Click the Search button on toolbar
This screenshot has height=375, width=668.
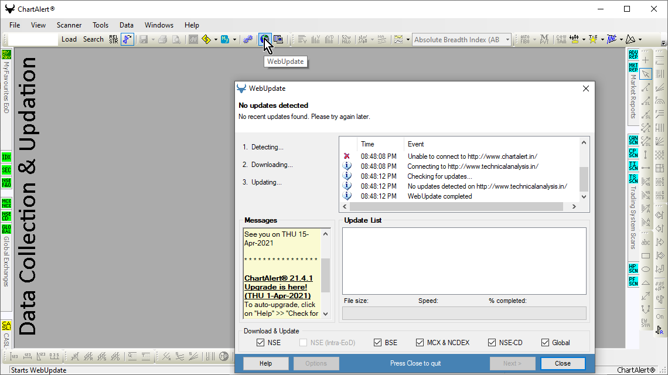pos(93,39)
